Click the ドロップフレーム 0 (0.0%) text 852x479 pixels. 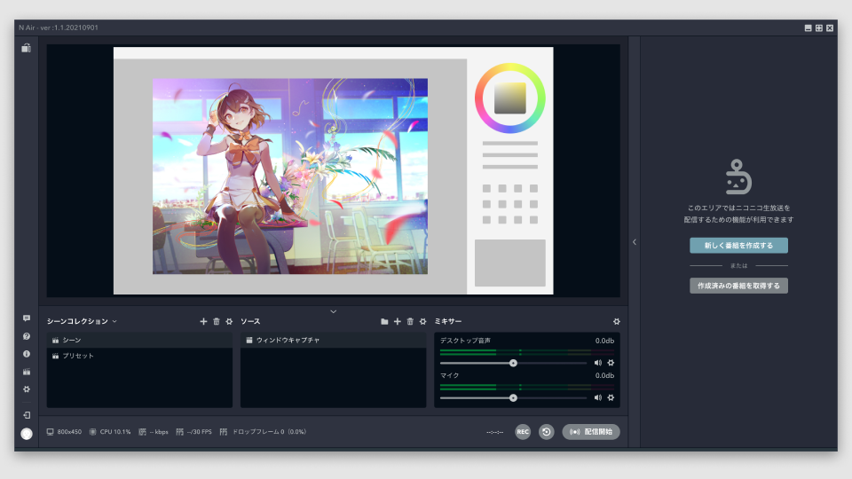click(x=270, y=432)
